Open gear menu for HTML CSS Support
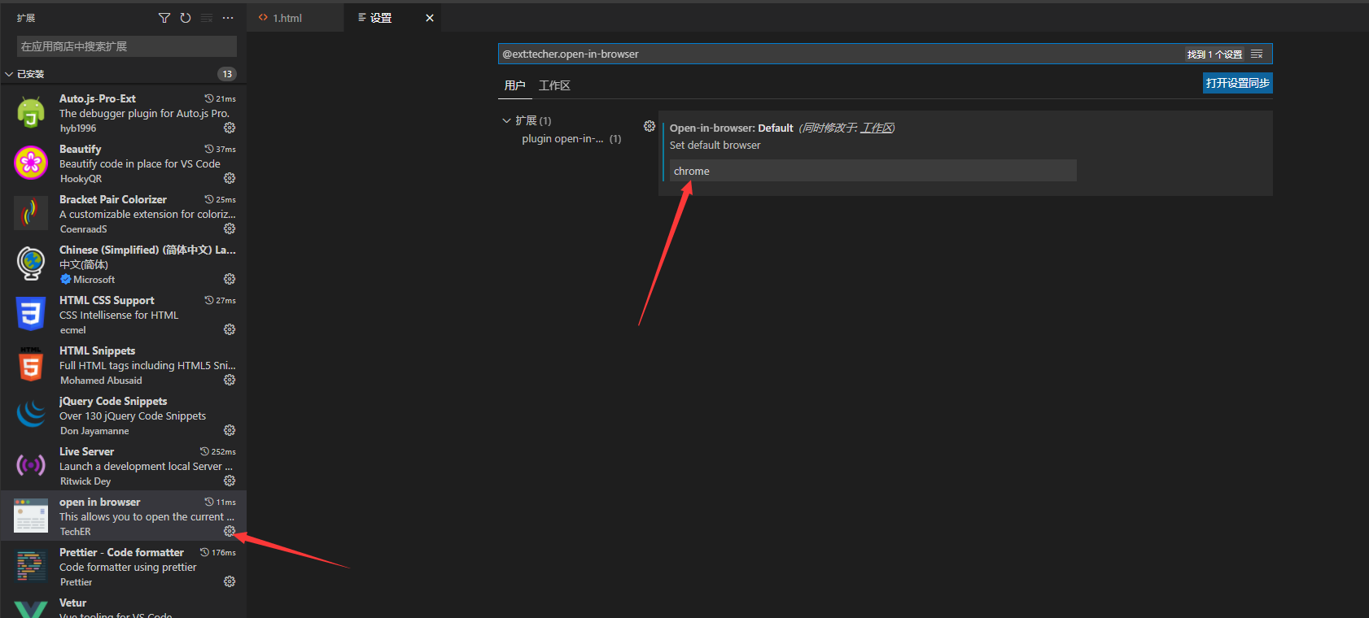This screenshot has height=618, width=1369. (230, 329)
